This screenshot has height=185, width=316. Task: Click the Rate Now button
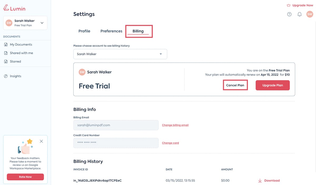(x=25, y=177)
